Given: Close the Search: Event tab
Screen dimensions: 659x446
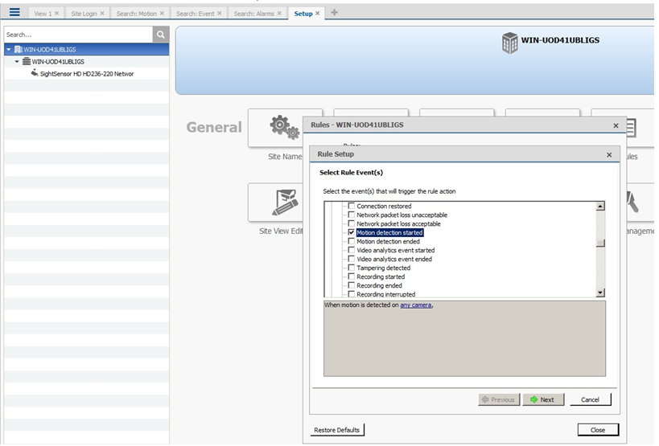Looking at the screenshot, I should coord(220,14).
